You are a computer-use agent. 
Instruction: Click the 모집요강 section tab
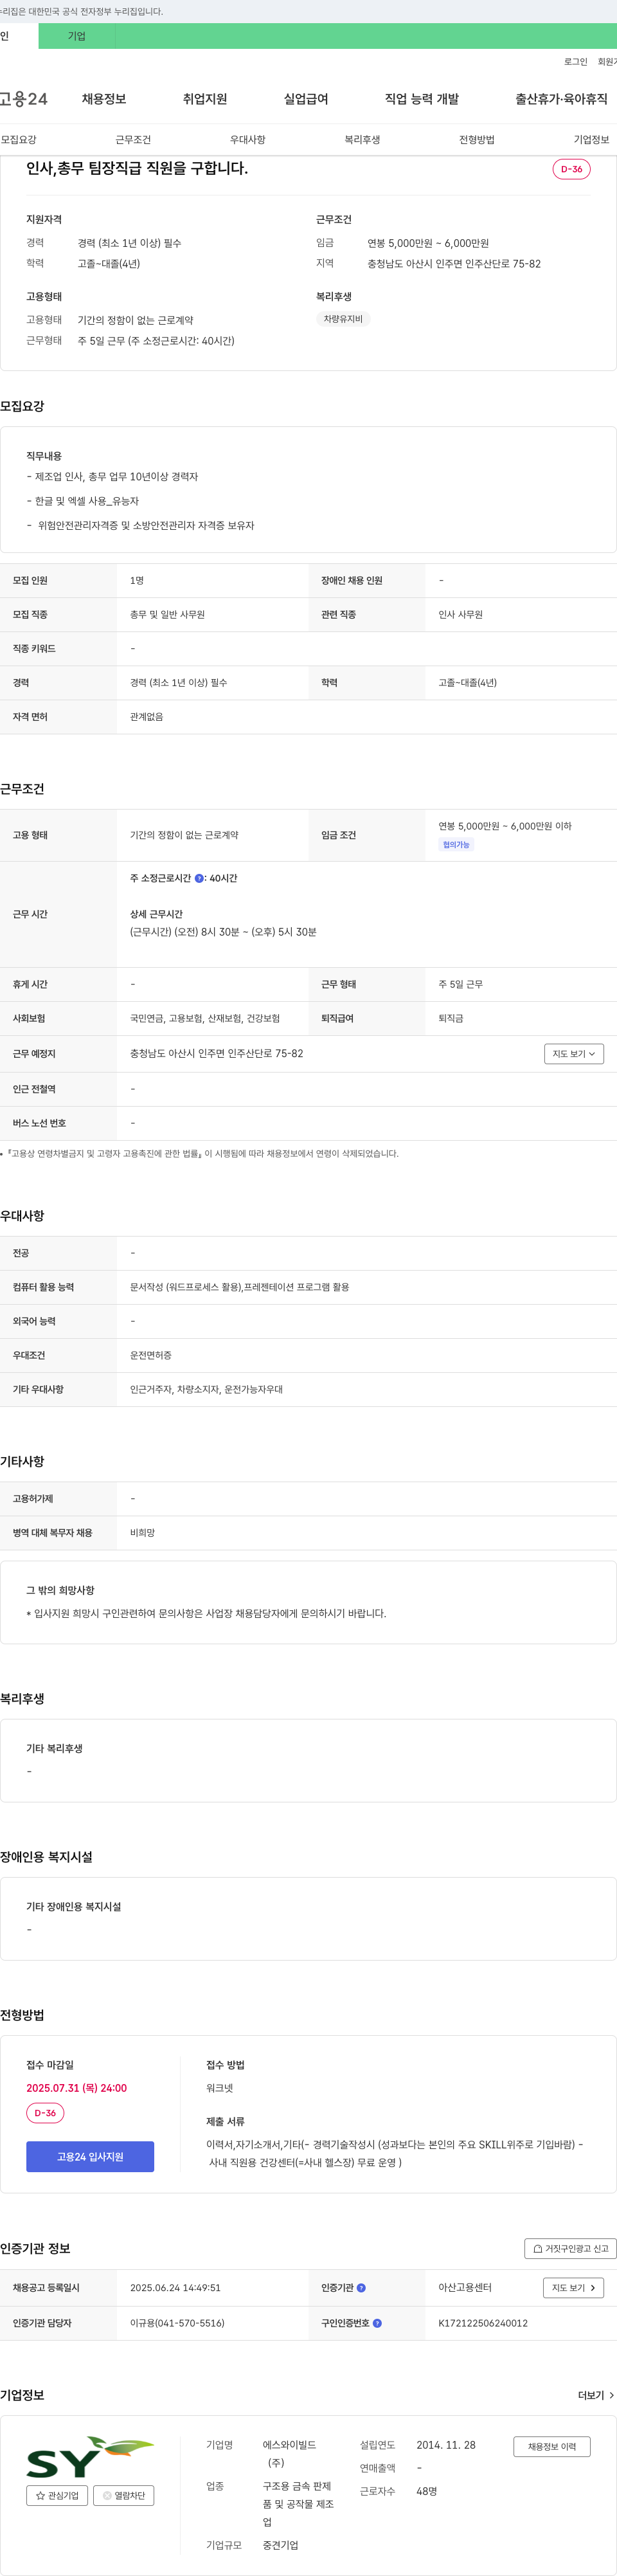(x=19, y=140)
